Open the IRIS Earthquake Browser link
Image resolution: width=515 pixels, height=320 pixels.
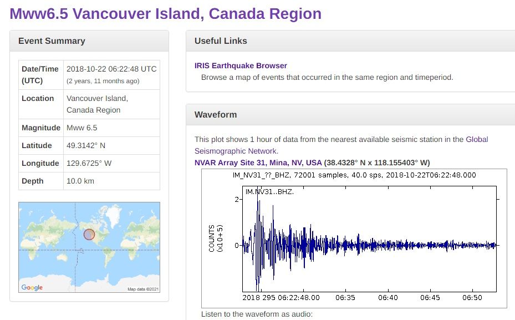tap(241, 65)
